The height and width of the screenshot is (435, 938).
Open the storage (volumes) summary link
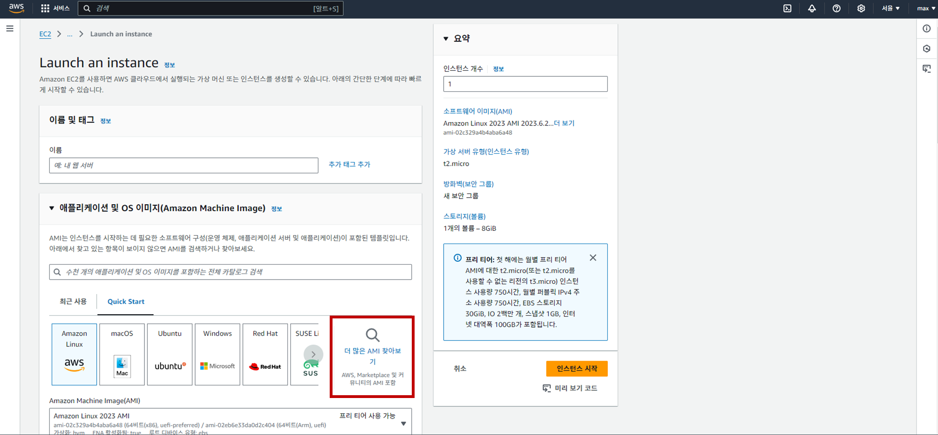click(x=464, y=216)
